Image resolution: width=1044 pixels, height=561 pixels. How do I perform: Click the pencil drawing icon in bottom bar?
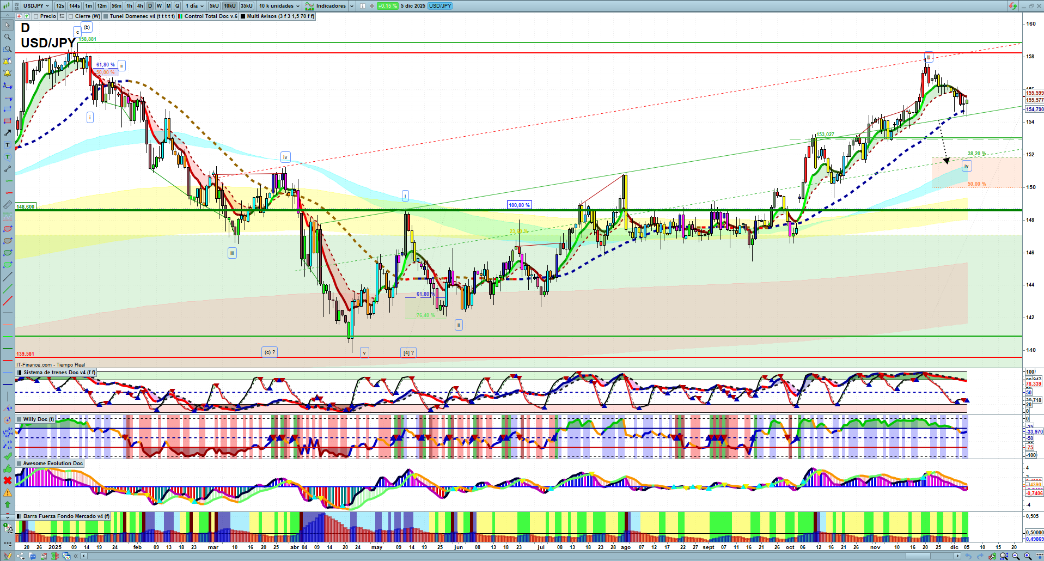click(8, 556)
